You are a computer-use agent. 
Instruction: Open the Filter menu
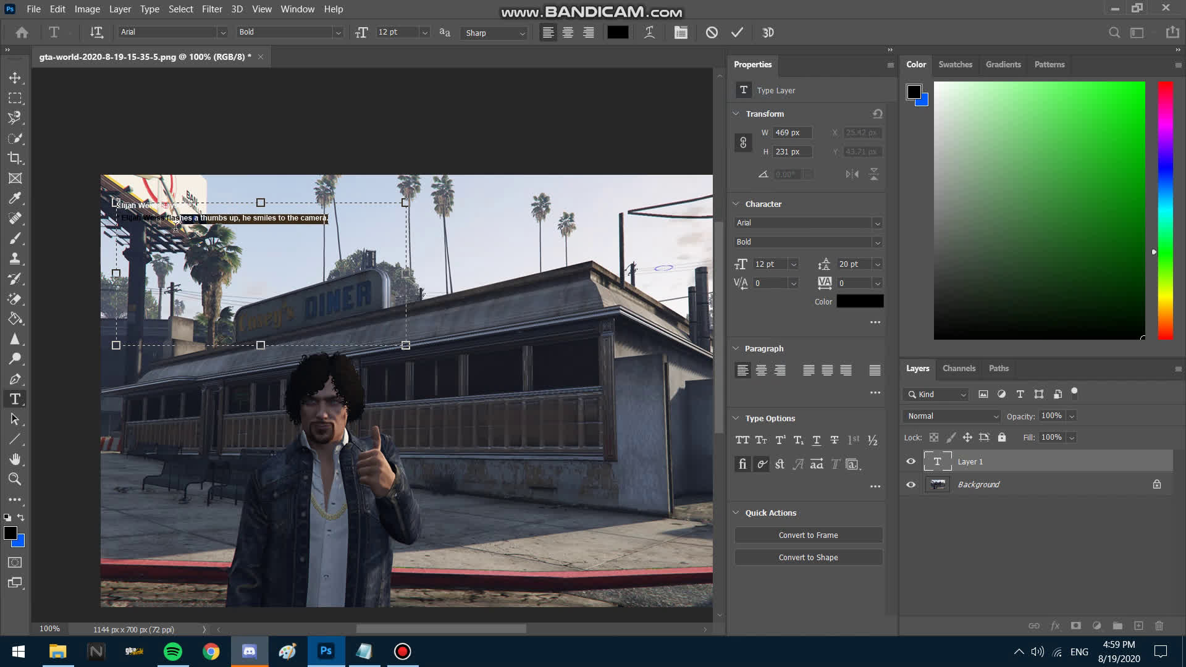(212, 9)
